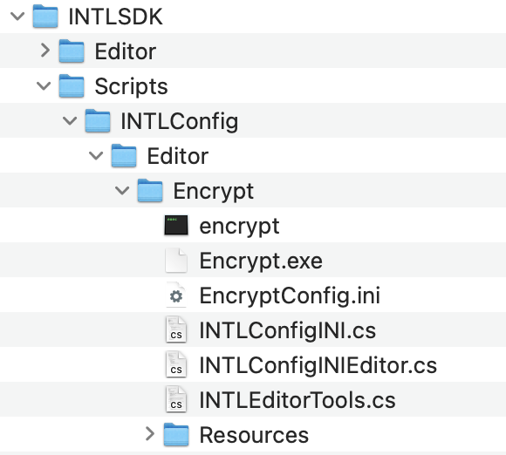Expand the Resources folder chevron
506x455 pixels.
click(x=150, y=434)
